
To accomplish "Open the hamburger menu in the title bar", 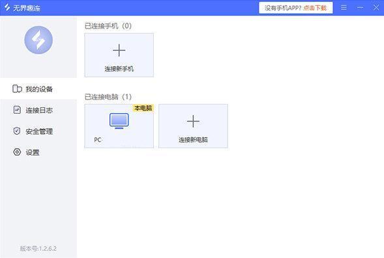I will (344, 8).
